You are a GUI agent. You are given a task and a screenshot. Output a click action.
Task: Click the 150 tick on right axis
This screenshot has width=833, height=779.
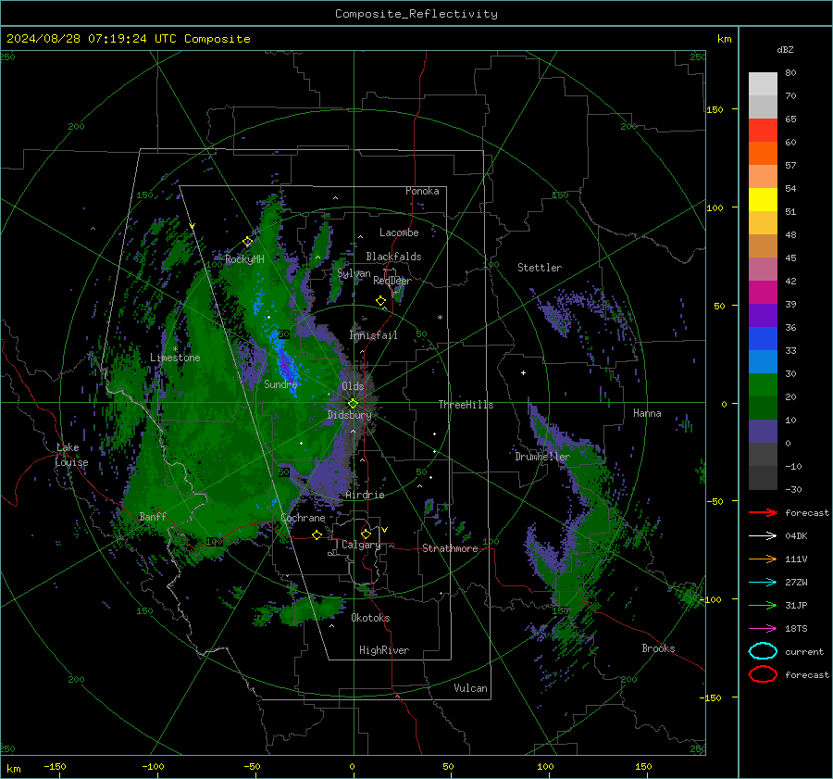click(x=715, y=109)
